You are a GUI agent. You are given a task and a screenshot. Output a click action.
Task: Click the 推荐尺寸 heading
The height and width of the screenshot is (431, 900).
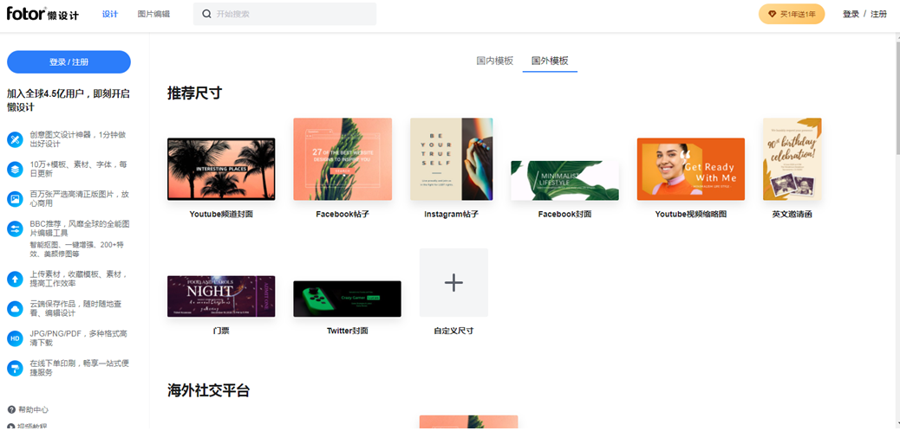pyautogui.click(x=194, y=93)
